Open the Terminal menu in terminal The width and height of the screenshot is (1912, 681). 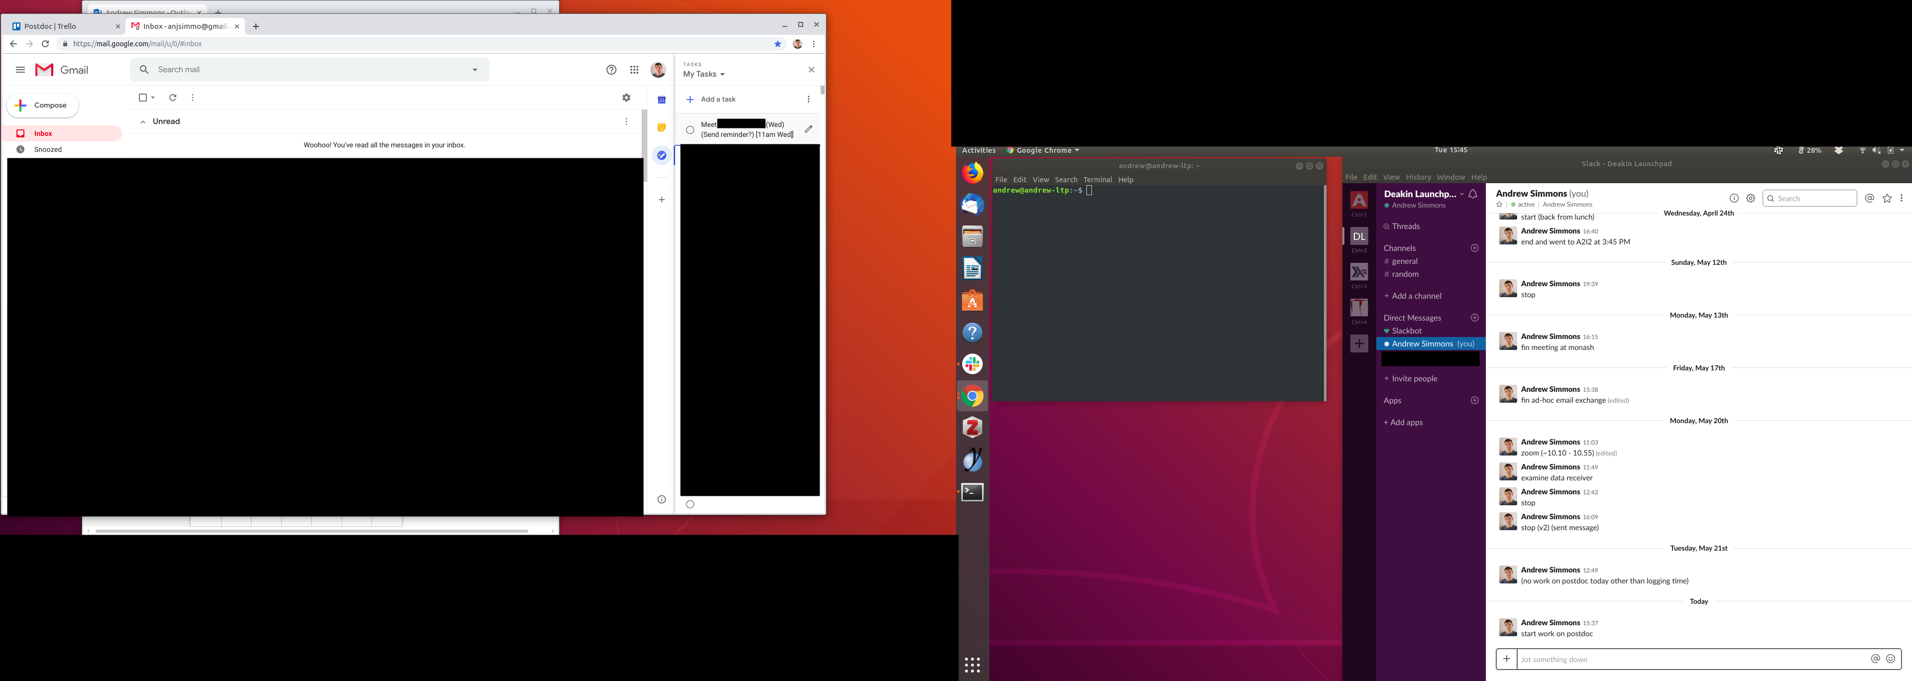pyautogui.click(x=1097, y=180)
